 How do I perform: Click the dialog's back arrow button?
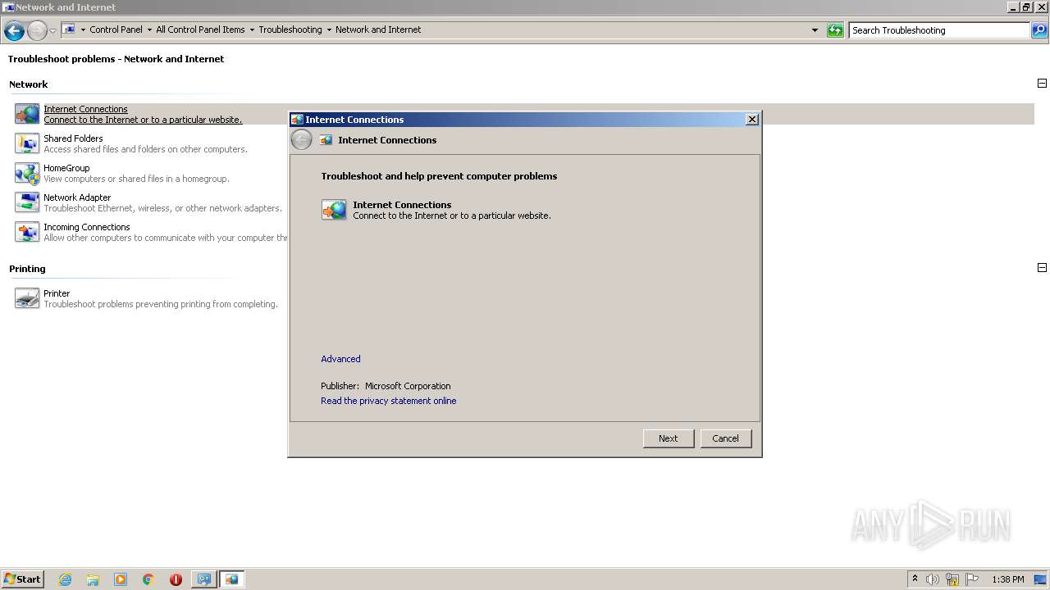(x=302, y=140)
